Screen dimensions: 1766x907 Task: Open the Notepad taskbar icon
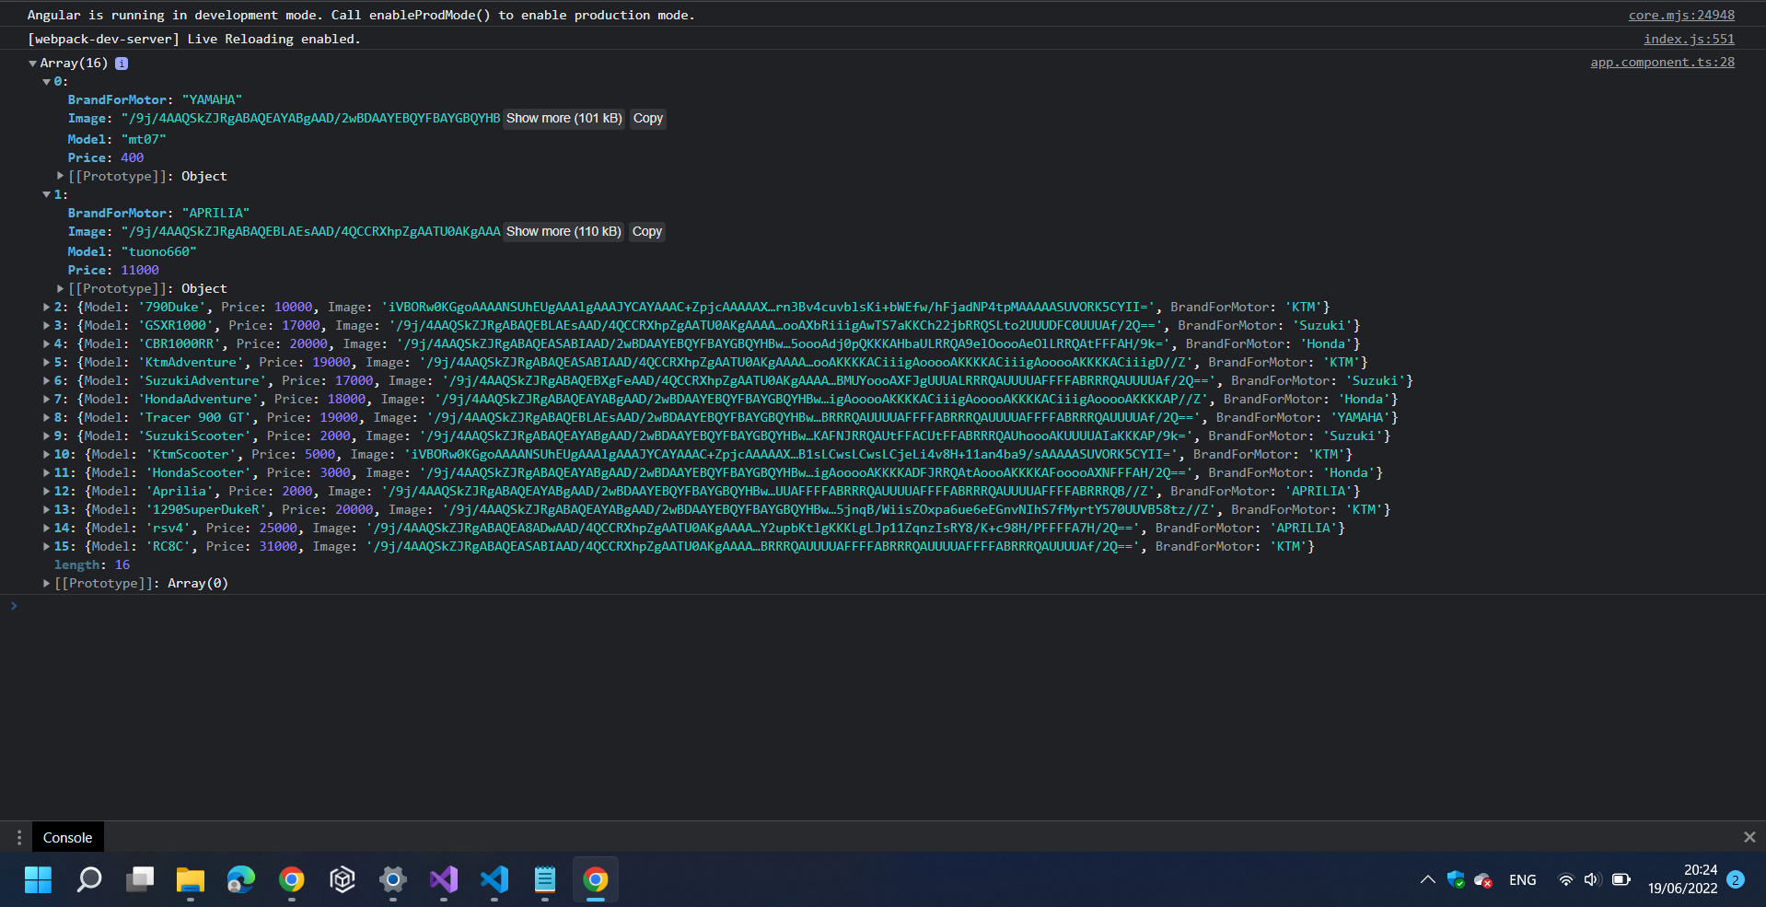point(545,879)
